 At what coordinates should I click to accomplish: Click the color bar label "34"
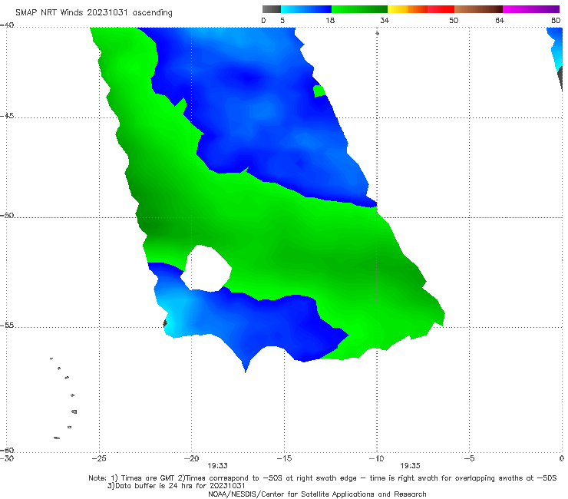[385, 20]
